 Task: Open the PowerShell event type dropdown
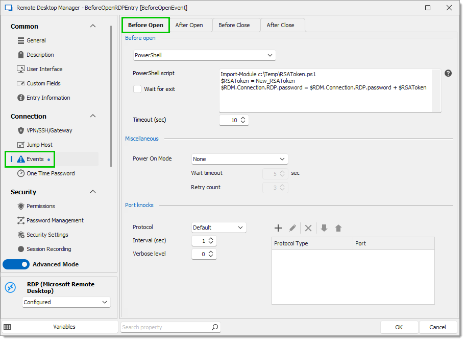tap(205, 55)
